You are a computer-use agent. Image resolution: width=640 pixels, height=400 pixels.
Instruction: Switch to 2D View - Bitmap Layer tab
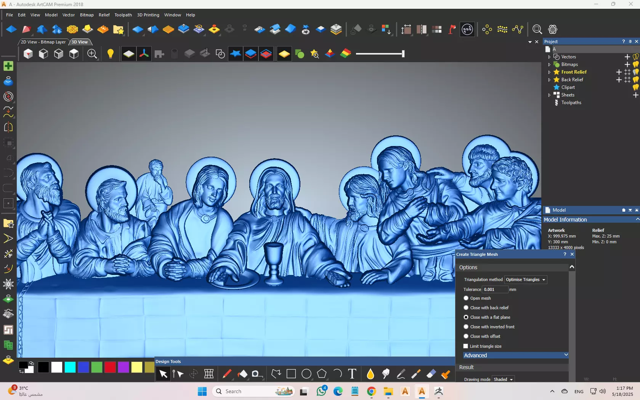tap(43, 42)
